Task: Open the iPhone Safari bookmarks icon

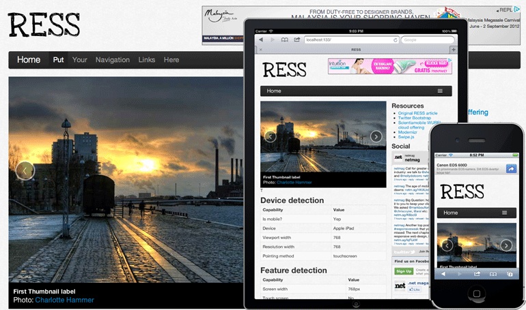Action: point(493,274)
